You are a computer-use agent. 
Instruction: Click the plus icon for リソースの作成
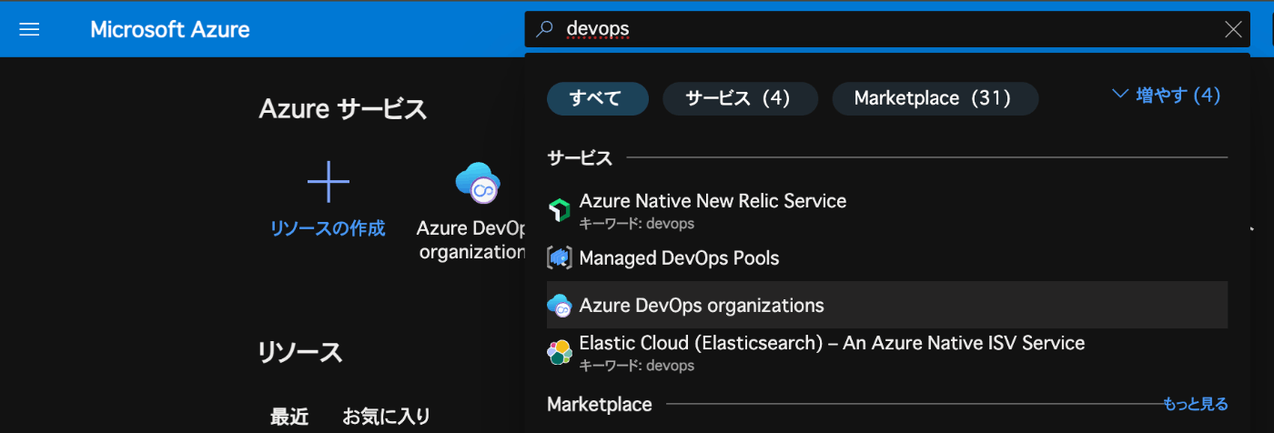(x=329, y=182)
